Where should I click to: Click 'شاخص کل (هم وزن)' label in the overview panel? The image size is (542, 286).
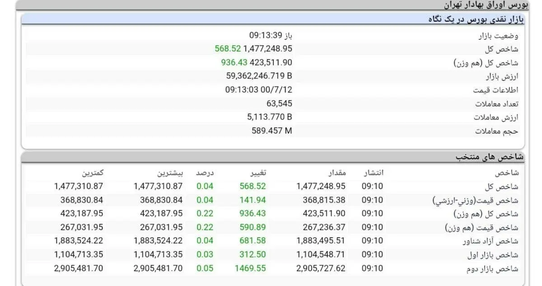pos(486,63)
